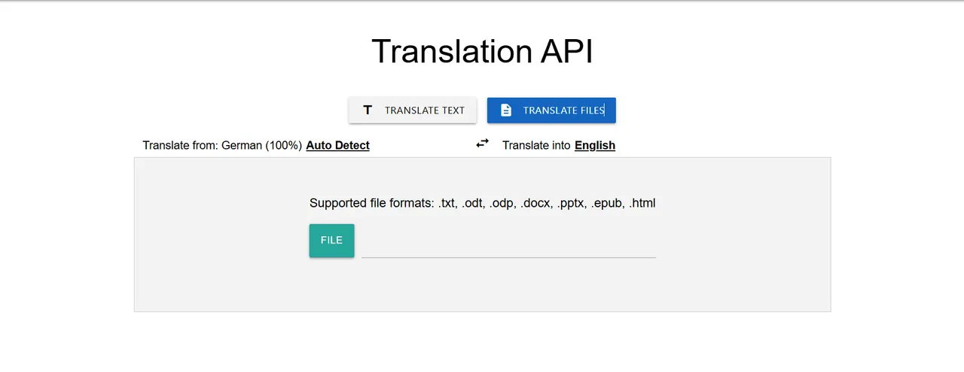Click the document icon on Translate Files
964x372 pixels.
506,110
